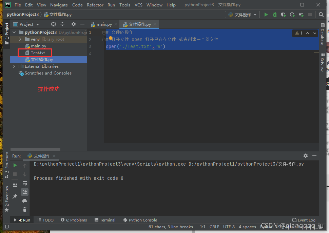Start debugging with the bug icon
The height and width of the screenshot is (233, 329).
(x=275, y=15)
